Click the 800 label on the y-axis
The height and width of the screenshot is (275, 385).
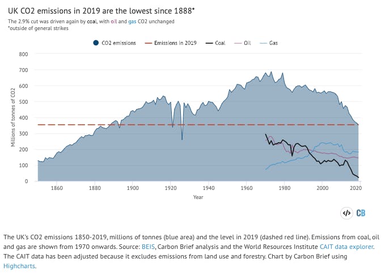click(23, 54)
